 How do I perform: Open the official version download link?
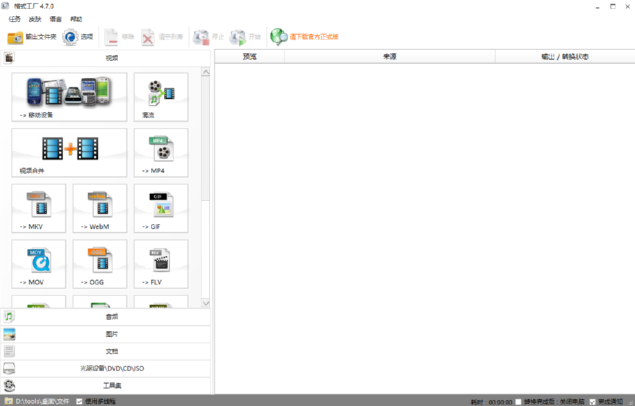point(314,37)
